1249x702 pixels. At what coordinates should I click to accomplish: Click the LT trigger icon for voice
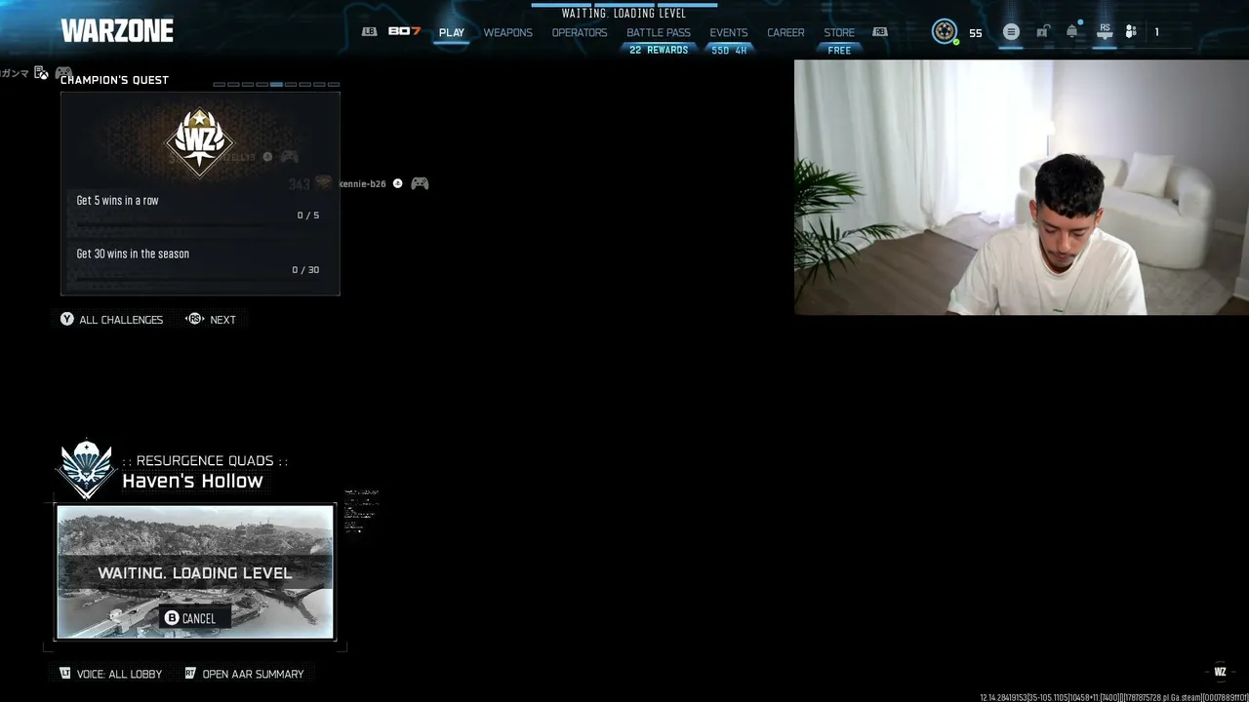(x=65, y=673)
